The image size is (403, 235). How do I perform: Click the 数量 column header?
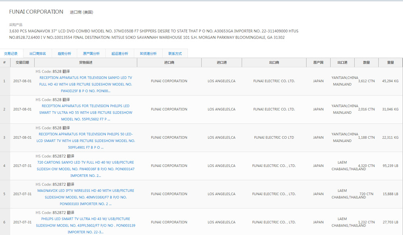pos(366,62)
